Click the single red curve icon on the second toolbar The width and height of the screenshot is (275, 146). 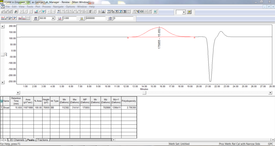click(24, 18)
